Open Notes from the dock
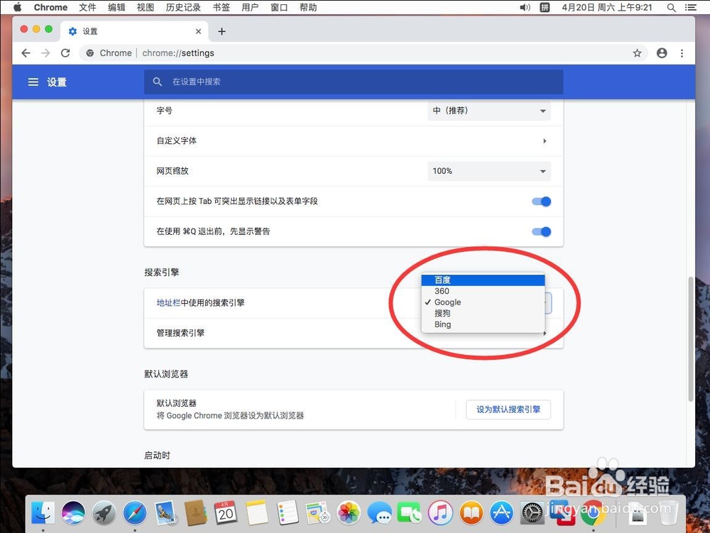This screenshot has height=533, width=710. point(257,512)
